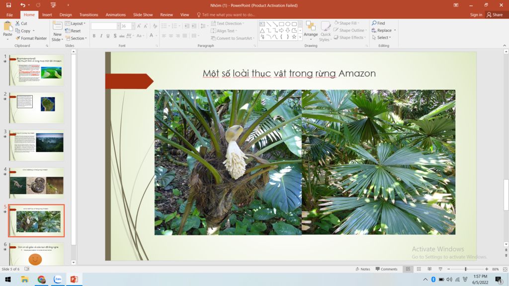The height and width of the screenshot is (286, 509).
Task: Open Shape Outline dropdown
Action: [x=350, y=30]
